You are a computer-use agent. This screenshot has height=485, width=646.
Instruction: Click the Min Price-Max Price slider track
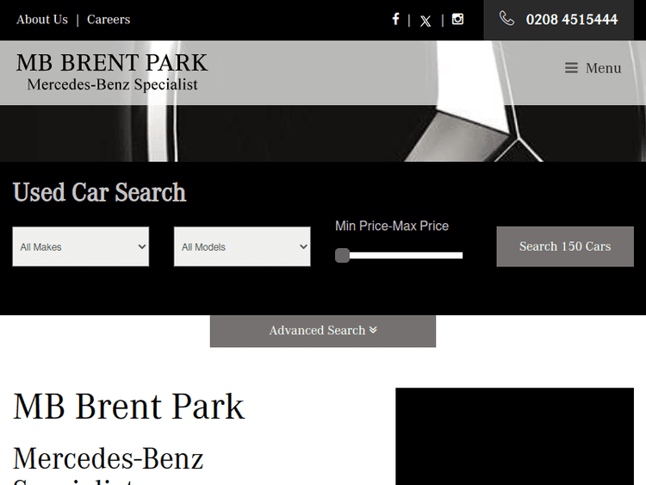[x=399, y=256]
